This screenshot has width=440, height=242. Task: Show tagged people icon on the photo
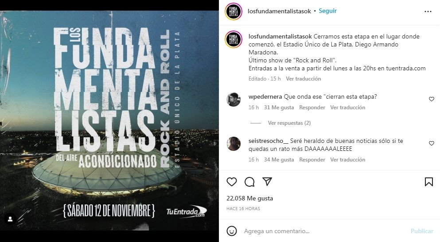tap(10, 219)
